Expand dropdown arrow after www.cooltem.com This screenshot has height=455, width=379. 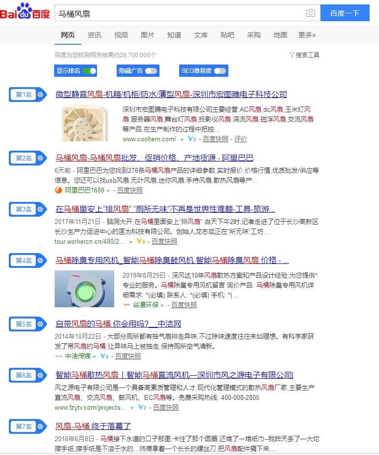coord(182,139)
